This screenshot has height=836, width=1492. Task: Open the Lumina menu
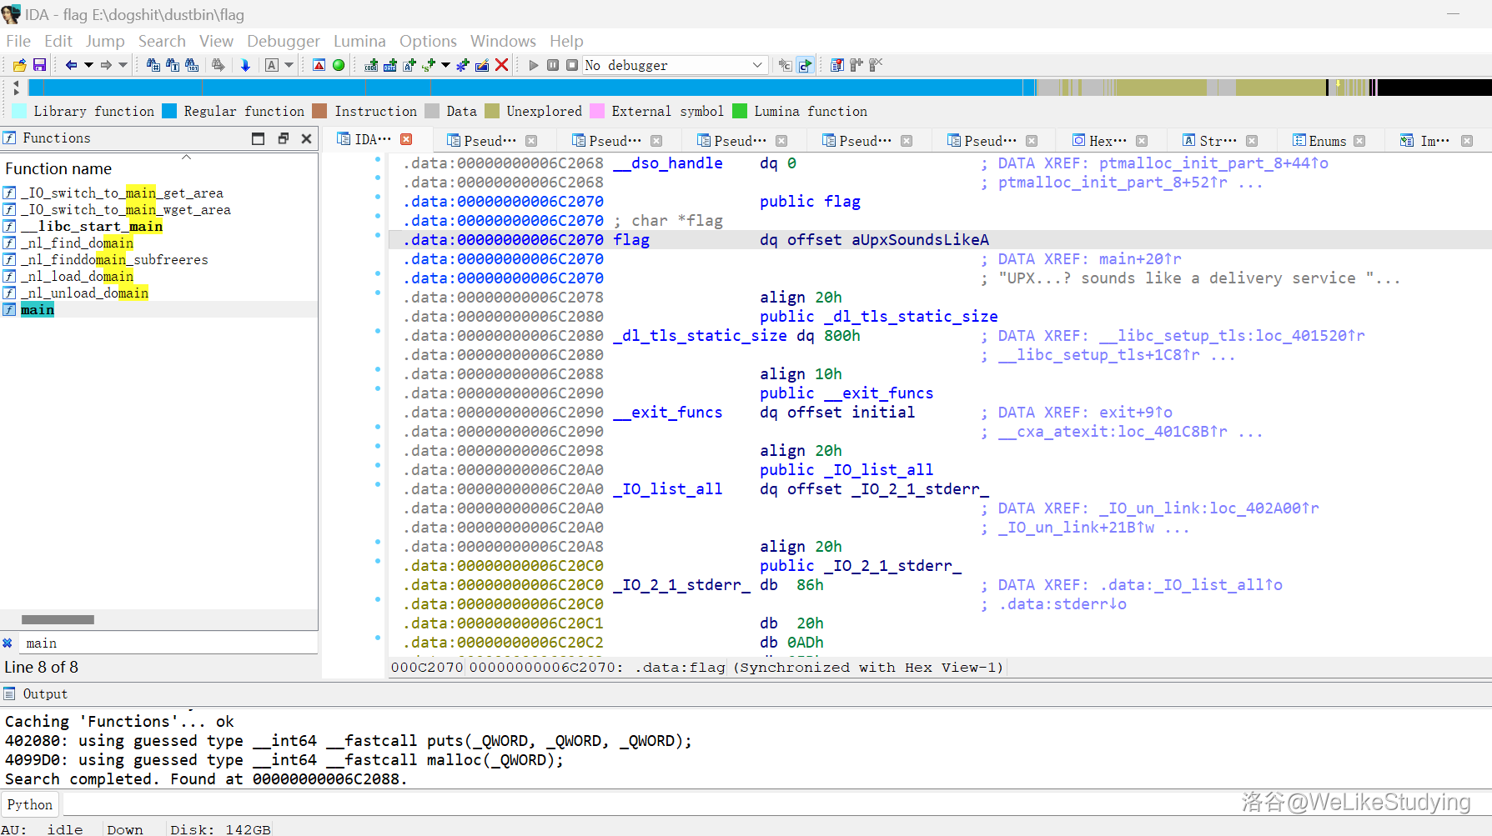359,41
